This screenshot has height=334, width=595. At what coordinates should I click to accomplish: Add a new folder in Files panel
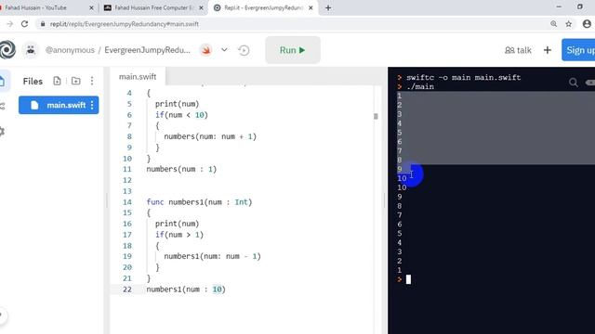(76, 81)
